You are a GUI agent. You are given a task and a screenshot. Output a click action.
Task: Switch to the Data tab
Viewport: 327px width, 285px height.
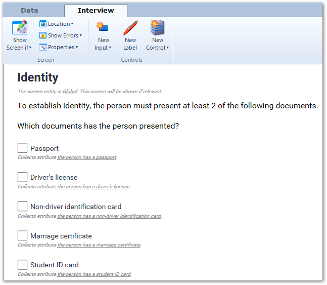[29, 10]
